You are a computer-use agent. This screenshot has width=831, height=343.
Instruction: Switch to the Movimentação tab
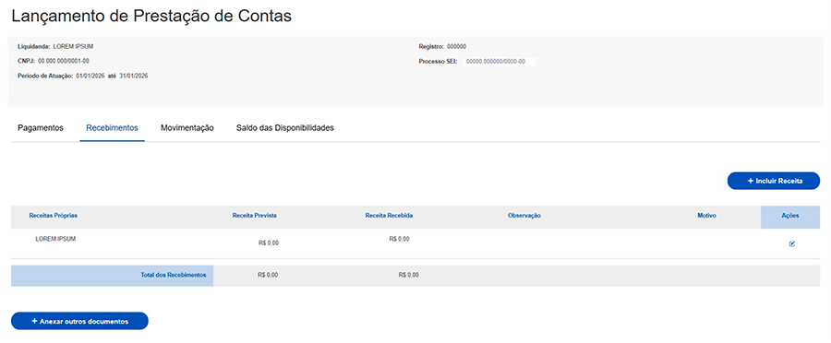coord(187,127)
